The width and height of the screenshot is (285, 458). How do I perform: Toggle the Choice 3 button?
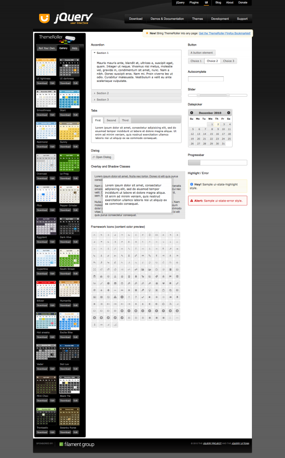pos(229,61)
